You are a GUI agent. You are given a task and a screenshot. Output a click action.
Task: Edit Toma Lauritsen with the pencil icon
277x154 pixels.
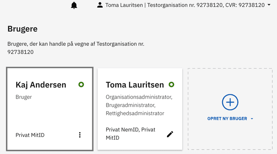pos(170,134)
